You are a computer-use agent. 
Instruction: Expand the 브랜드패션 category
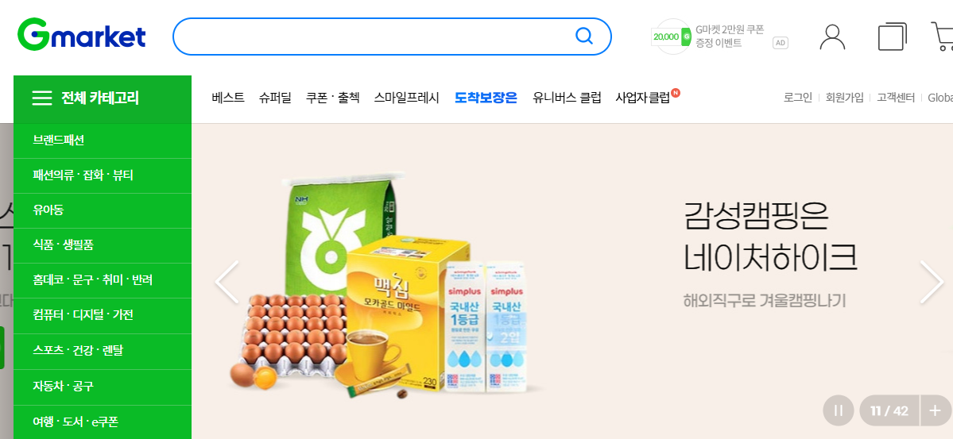[x=102, y=141]
